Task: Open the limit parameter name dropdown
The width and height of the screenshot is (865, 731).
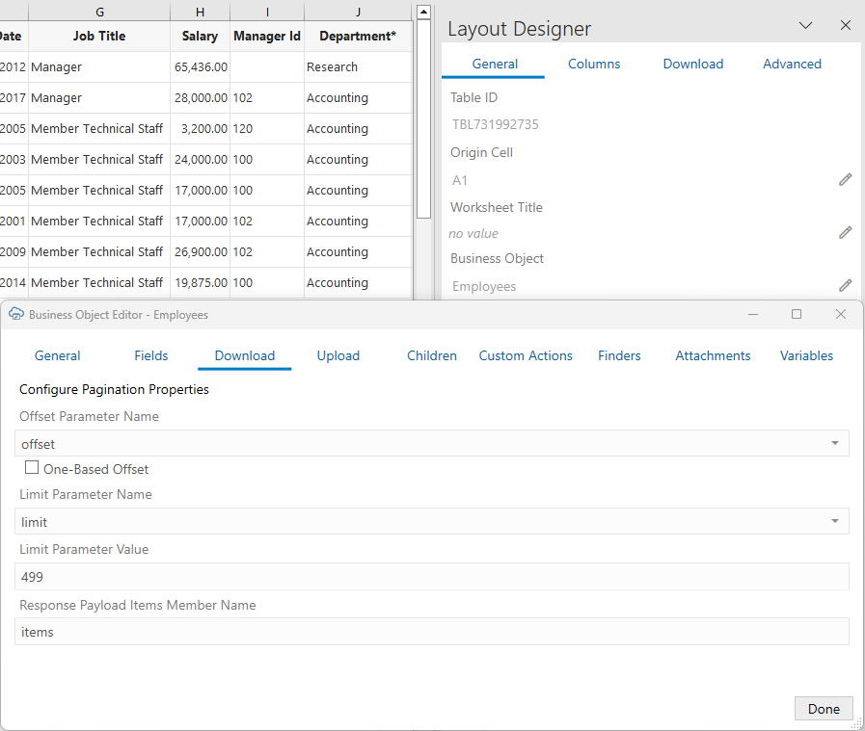Action: (835, 521)
